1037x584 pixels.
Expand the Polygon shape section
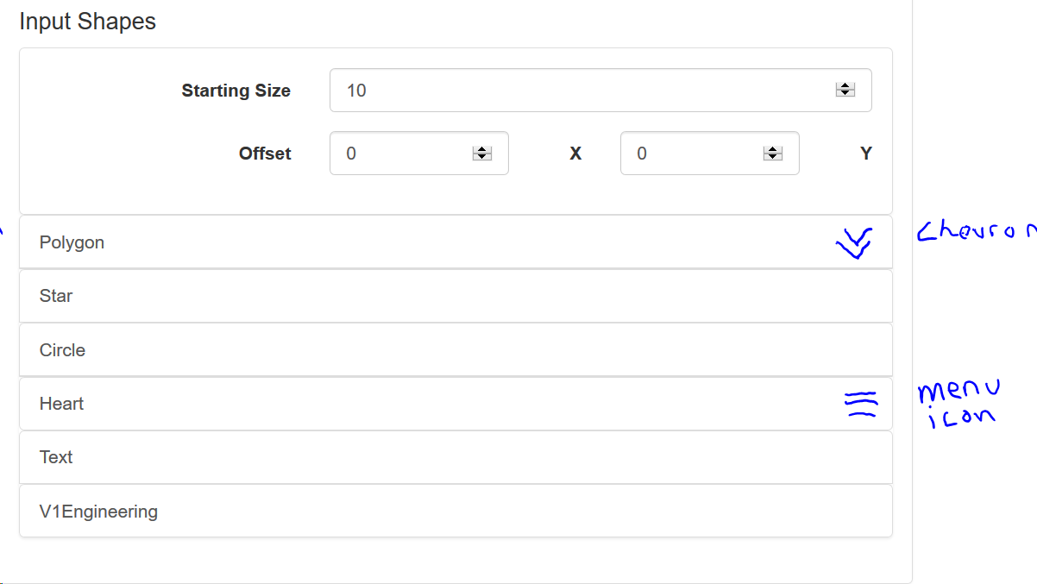coord(72,242)
